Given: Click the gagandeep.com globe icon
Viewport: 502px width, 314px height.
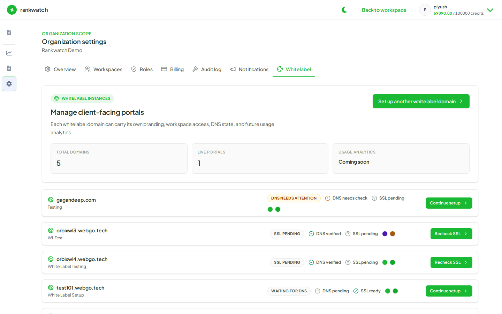Looking at the screenshot, I should point(51,200).
